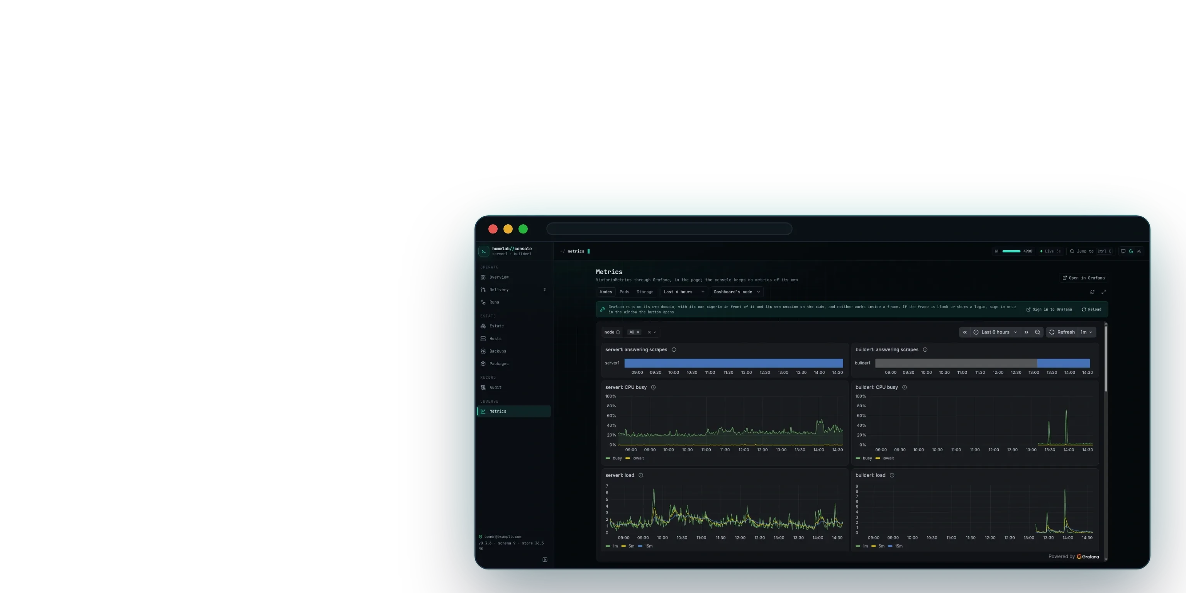The width and height of the screenshot is (1186, 593).
Task: Click the Powered by Grafana link
Action: coord(1074,557)
